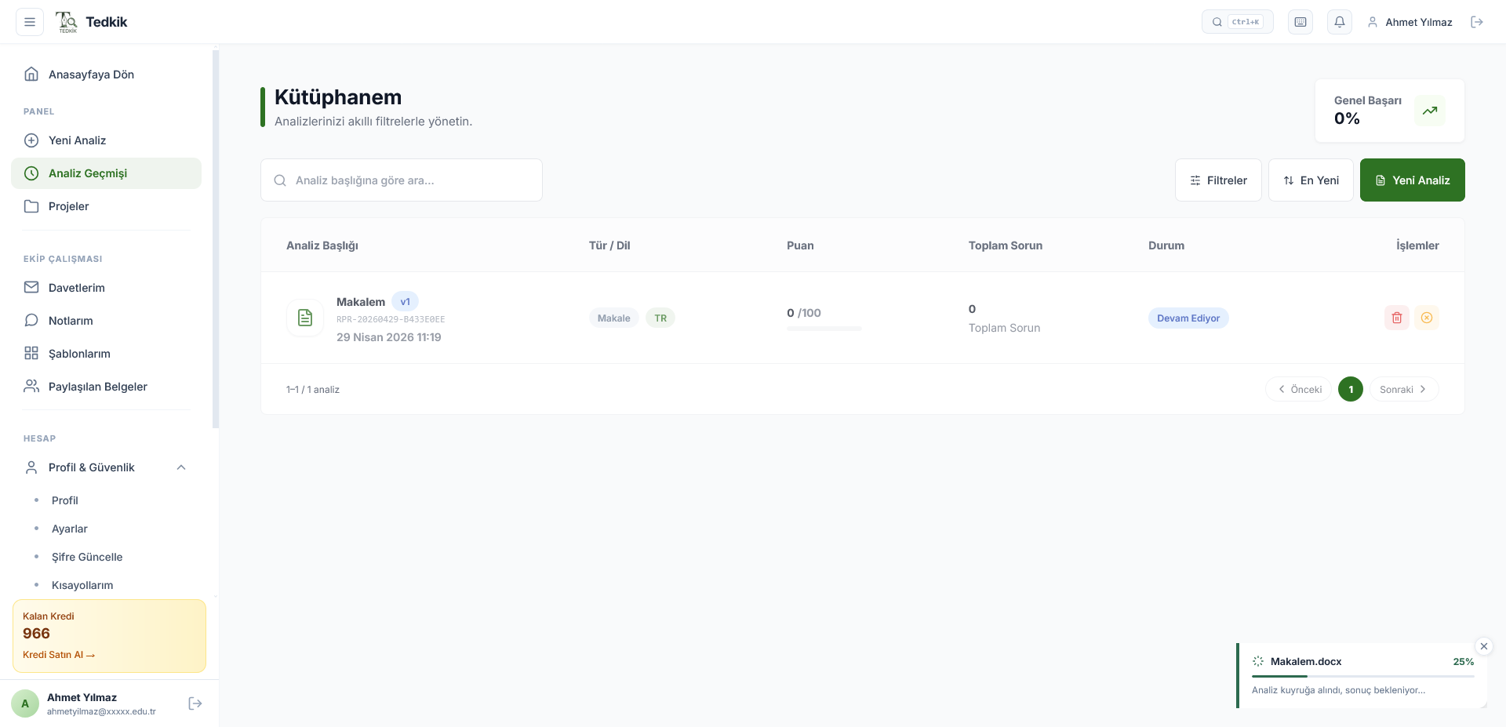Click the Toplam Sorun column header
1506x727 pixels.
coord(1006,245)
